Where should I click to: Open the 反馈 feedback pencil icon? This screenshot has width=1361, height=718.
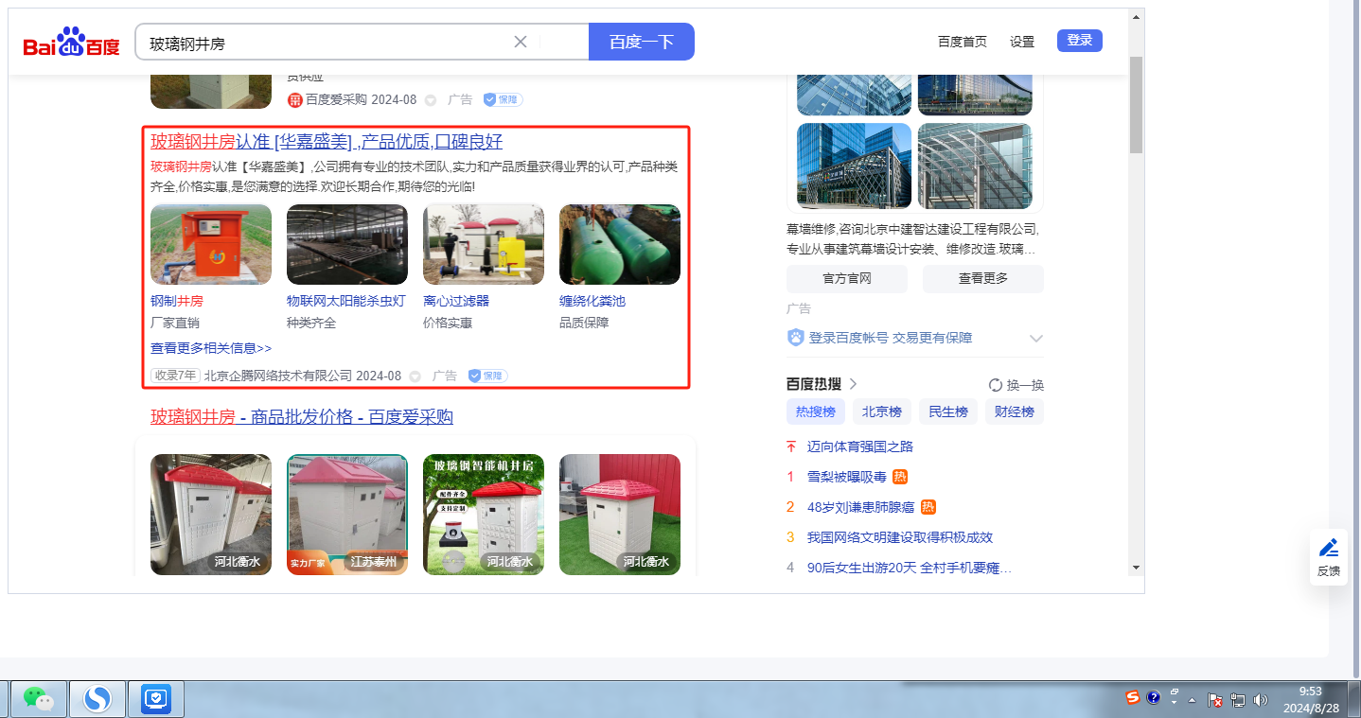(x=1329, y=549)
